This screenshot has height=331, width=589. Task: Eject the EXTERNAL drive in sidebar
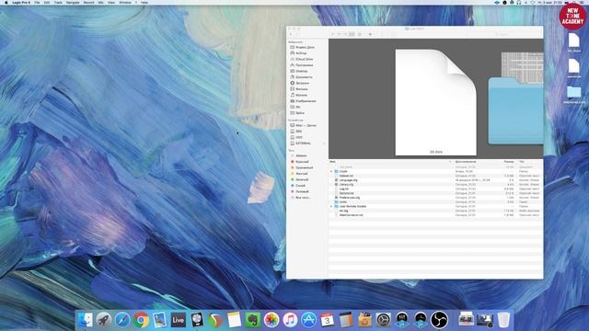coord(324,143)
